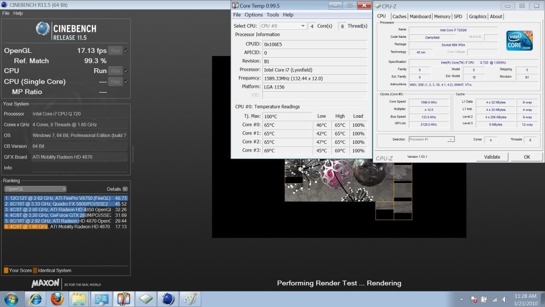Click the Windows Start orb
The width and height of the screenshot is (545, 307).
11,299
